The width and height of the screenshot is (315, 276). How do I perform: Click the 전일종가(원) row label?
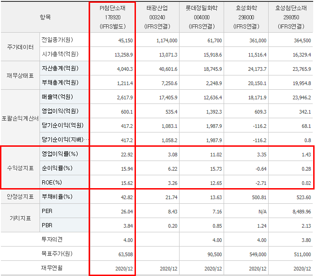[x=57, y=40]
